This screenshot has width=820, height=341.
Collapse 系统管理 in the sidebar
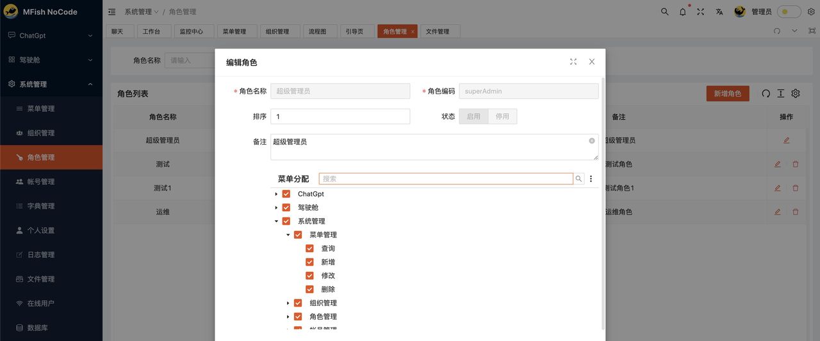coord(51,84)
